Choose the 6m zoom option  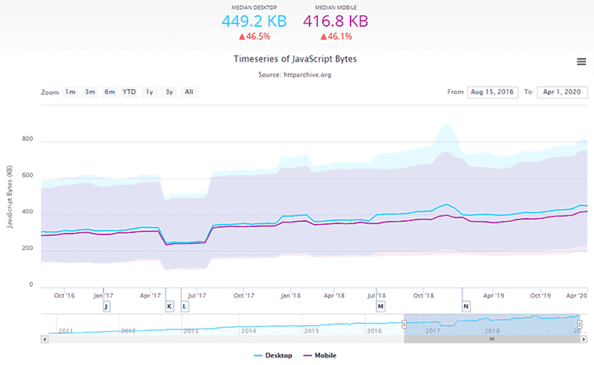(x=110, y=92)
